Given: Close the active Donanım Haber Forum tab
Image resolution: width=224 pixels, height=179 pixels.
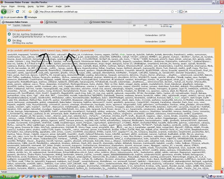Looking at the screenshot, I should point(42,22).
